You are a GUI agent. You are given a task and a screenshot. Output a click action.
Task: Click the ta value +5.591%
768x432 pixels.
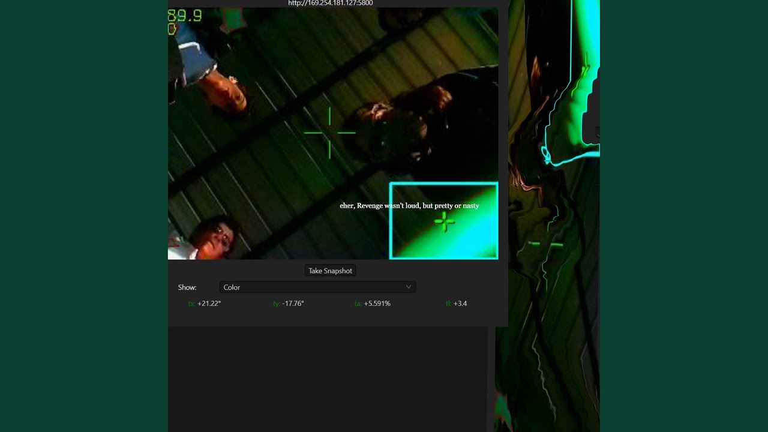click(x=377, y=304)
